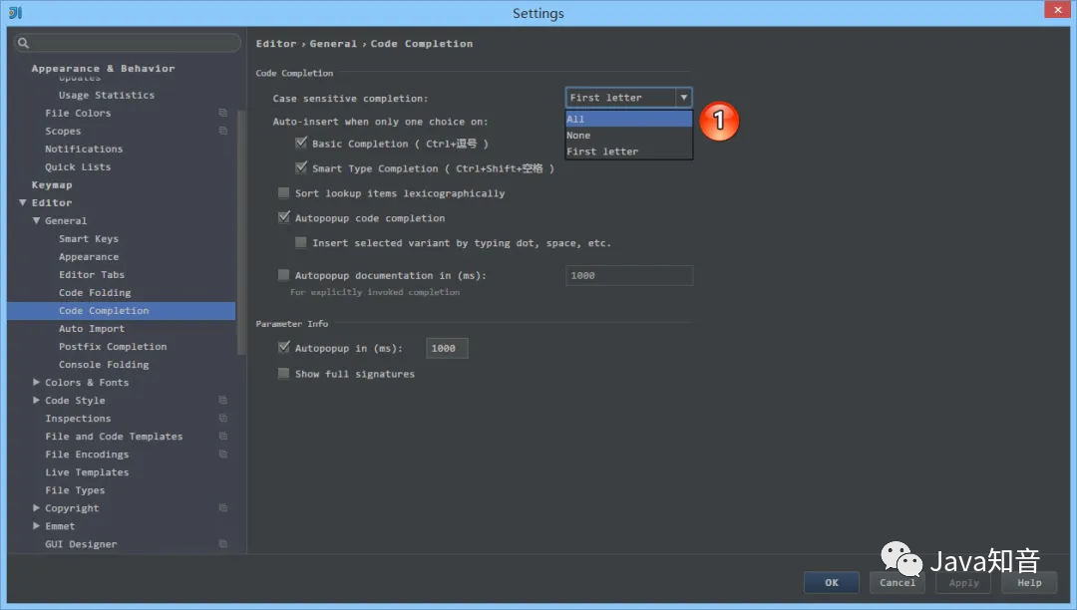Viewport: 1077px width, 610px height.
Task: Open Appearance under General
Action: 89,256
